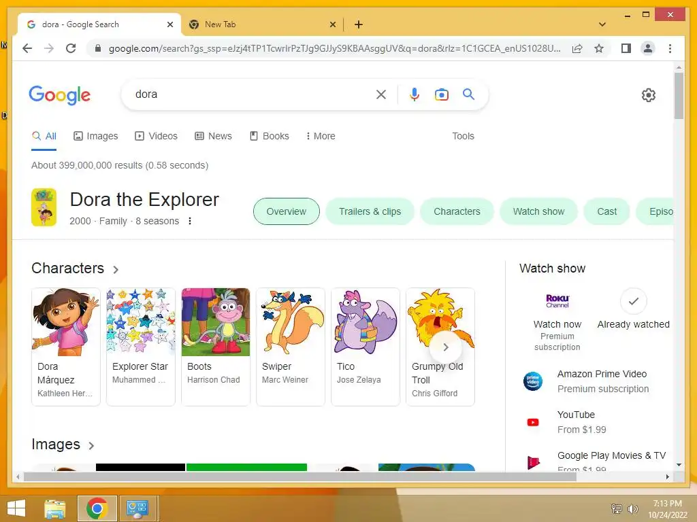Click the network tray icon

[616, 508]
